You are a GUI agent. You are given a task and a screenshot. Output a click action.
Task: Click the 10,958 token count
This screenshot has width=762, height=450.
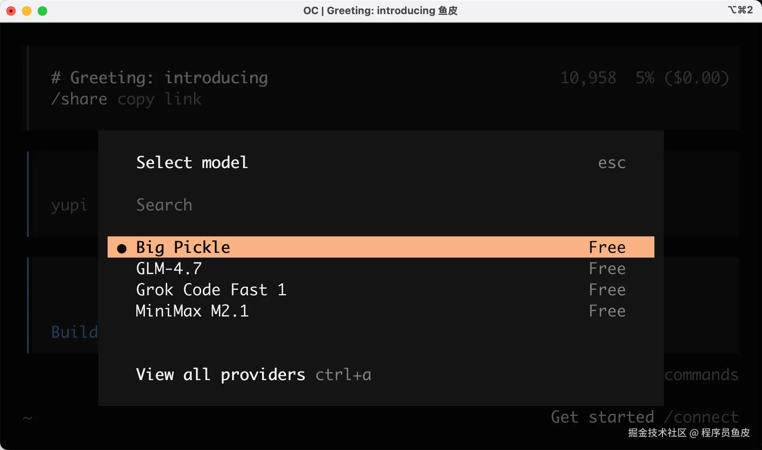588,78
